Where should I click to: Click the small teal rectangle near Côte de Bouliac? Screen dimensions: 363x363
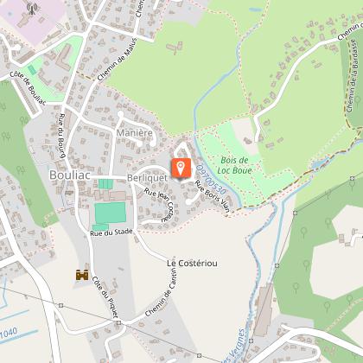click(32, 70)
